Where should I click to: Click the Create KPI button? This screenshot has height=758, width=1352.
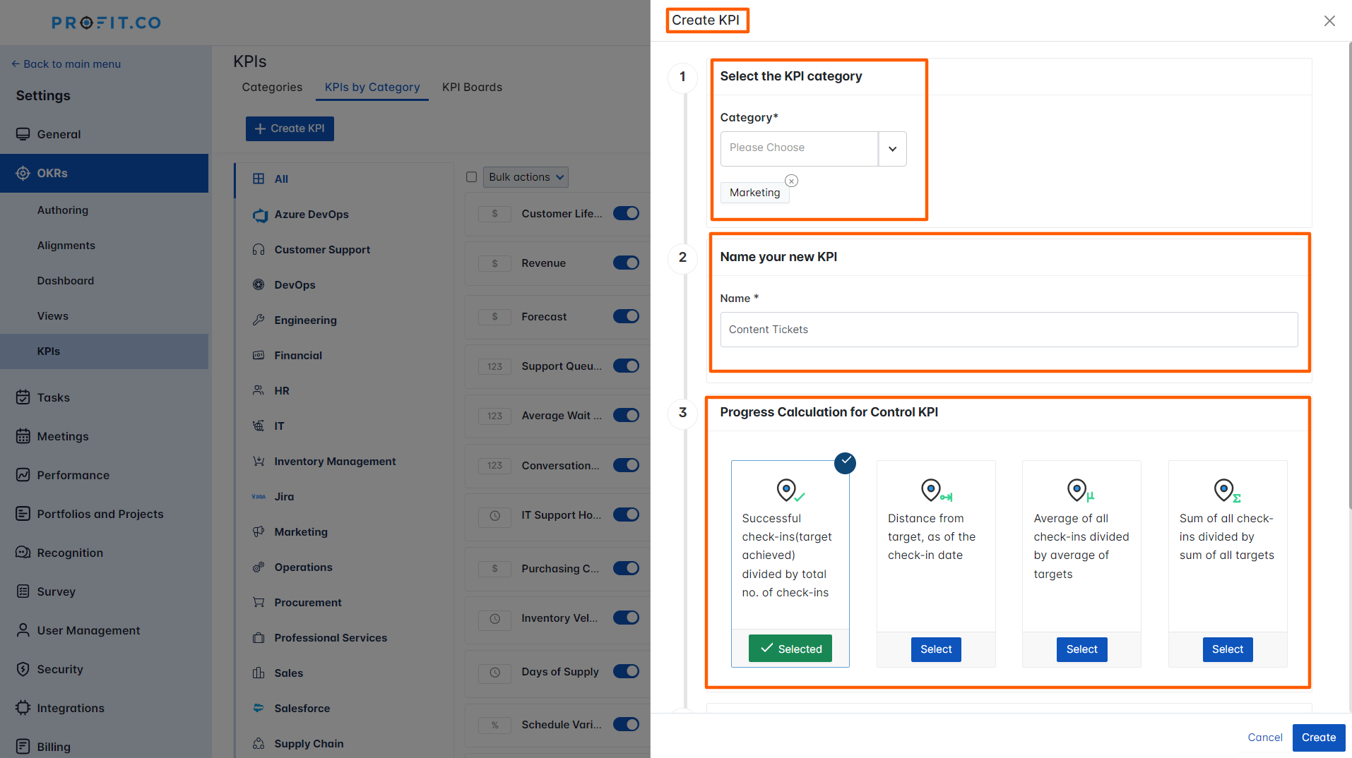(290, 128)
